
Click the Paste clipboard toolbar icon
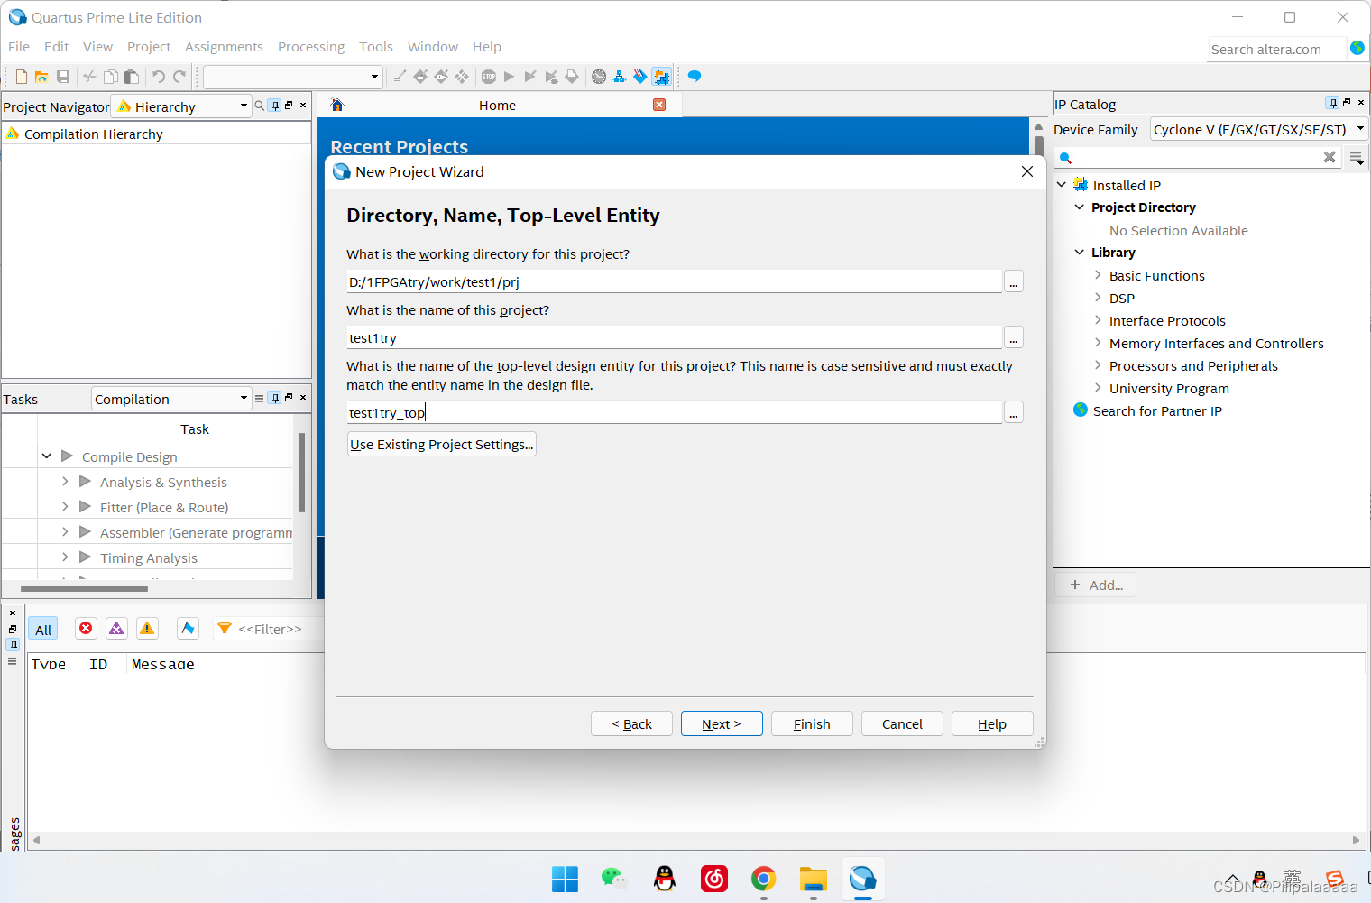pyautogui.click(x=132, y=77)
